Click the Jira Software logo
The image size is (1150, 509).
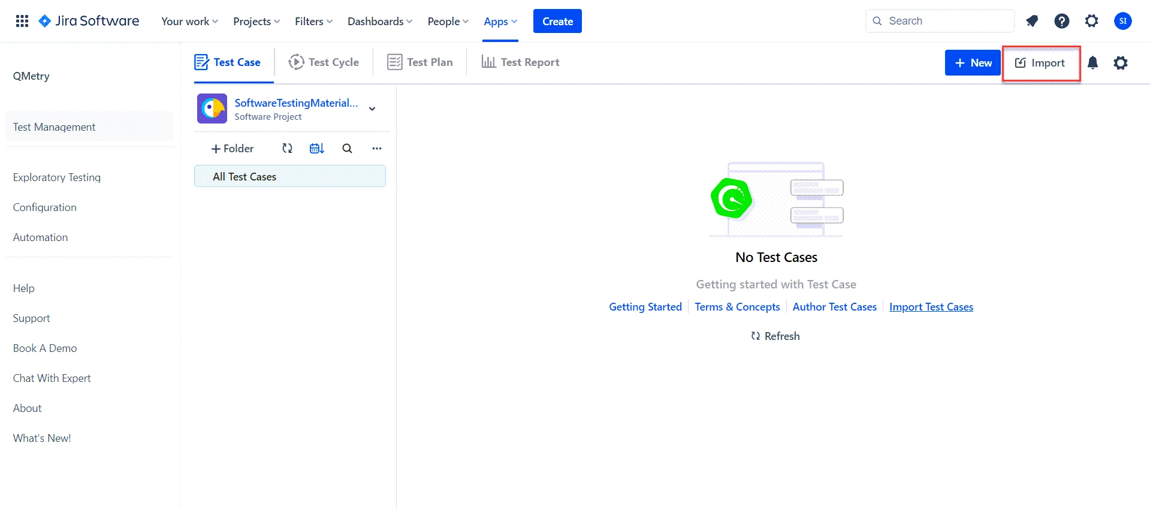[x=88, y=21]
